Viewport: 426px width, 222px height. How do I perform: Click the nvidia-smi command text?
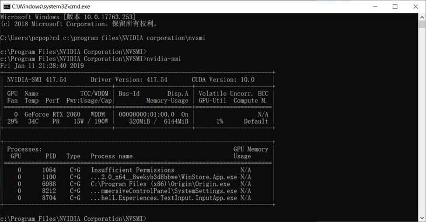point(164,59)
